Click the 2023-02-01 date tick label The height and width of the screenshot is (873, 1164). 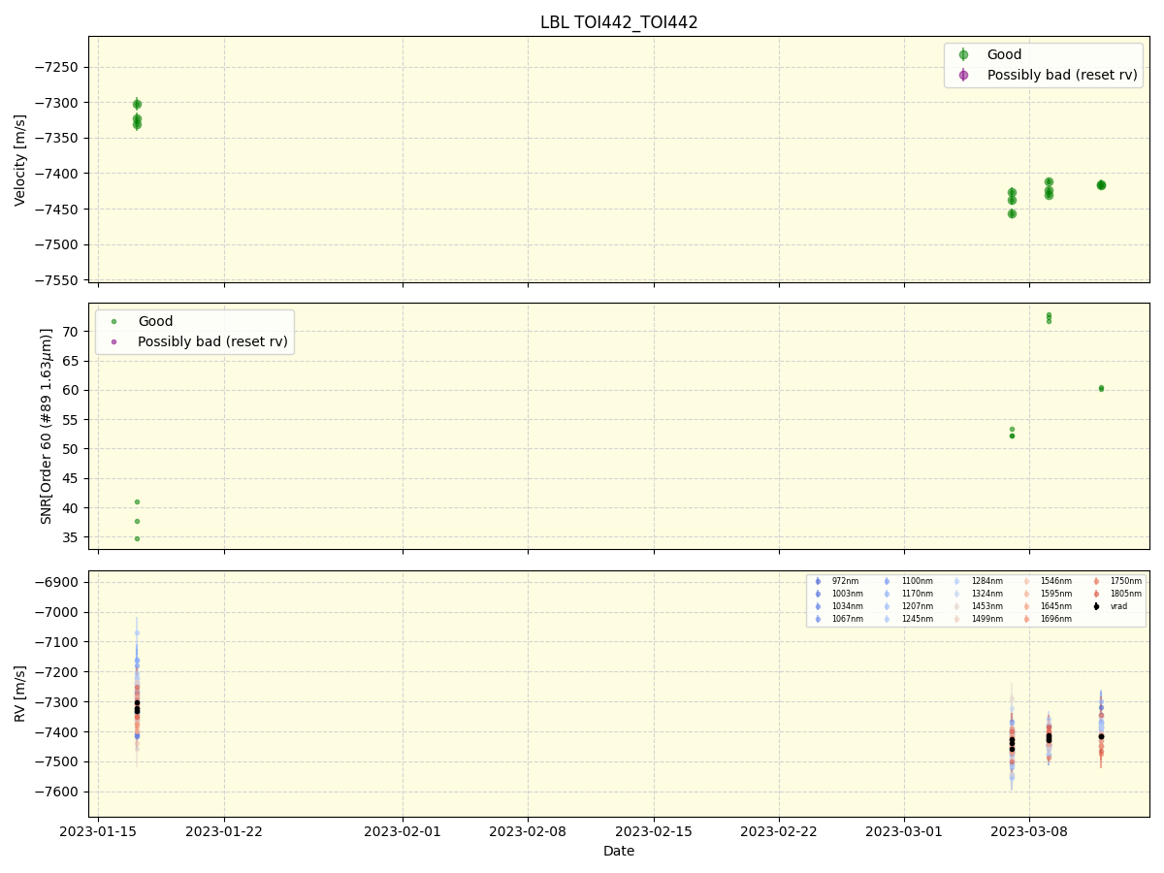pyautogui.click(x=403, y=831)
